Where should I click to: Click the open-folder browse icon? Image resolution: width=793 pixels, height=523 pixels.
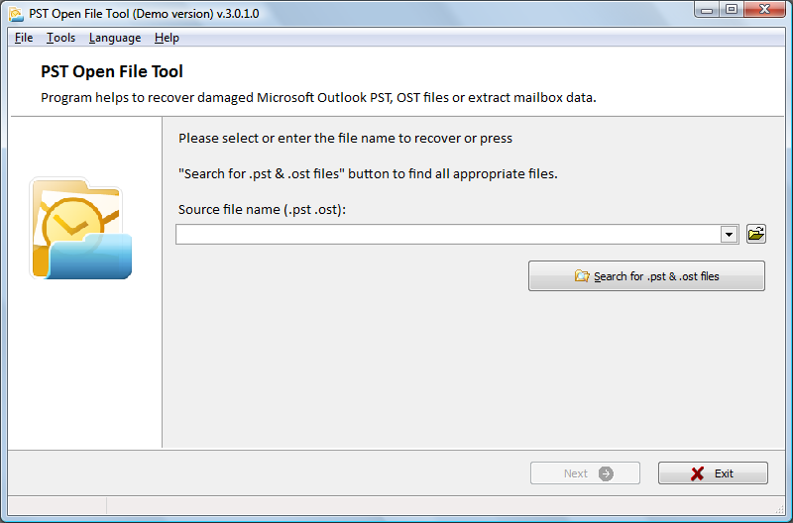[756, 234]
